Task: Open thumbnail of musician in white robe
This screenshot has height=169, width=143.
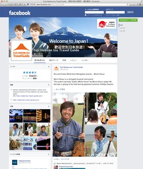Action: [x=16, y=130]
